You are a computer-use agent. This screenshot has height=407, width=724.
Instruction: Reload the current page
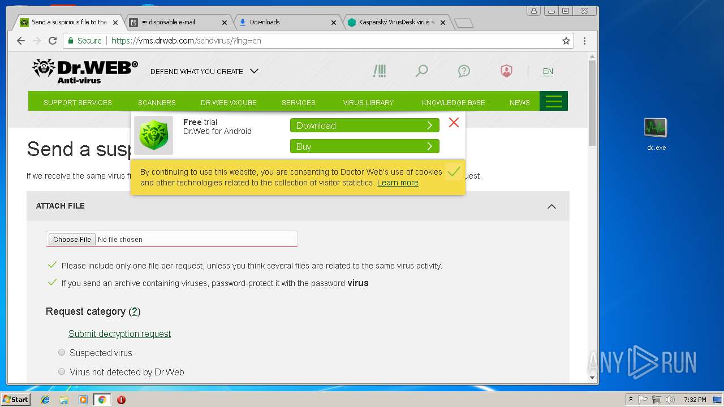point(53,41)
